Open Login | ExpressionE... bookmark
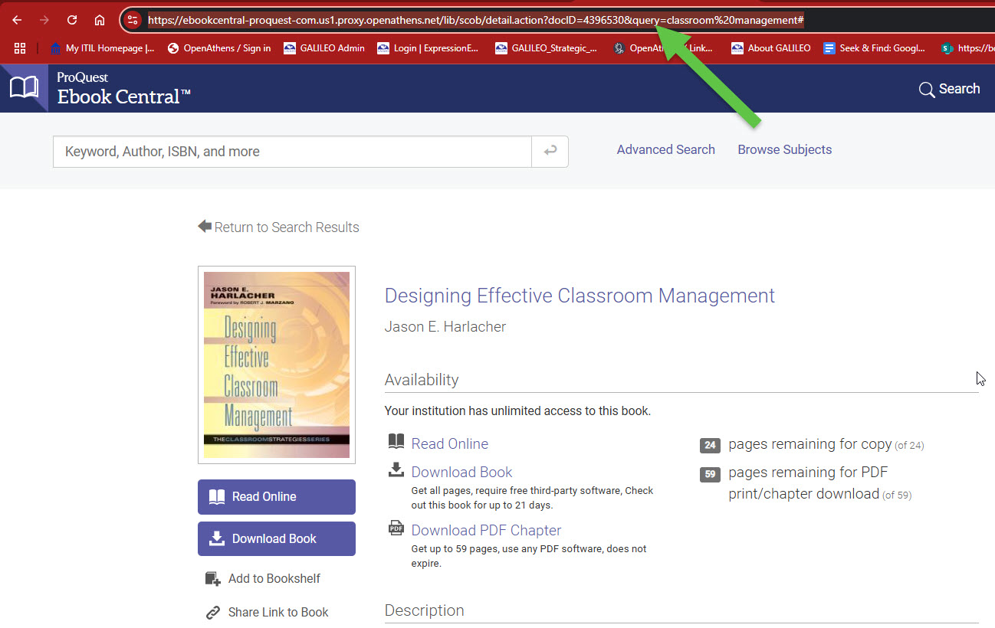This screenshot has width=995, height=628. [x=428, y=48]
